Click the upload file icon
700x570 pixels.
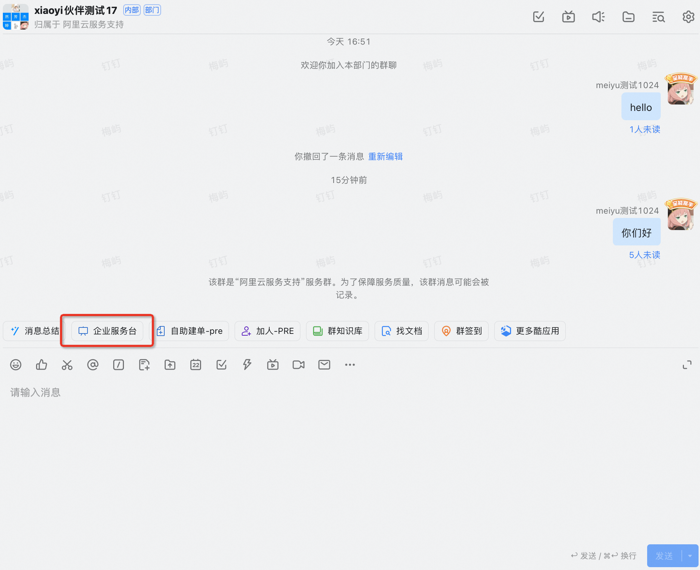[170, 365]
